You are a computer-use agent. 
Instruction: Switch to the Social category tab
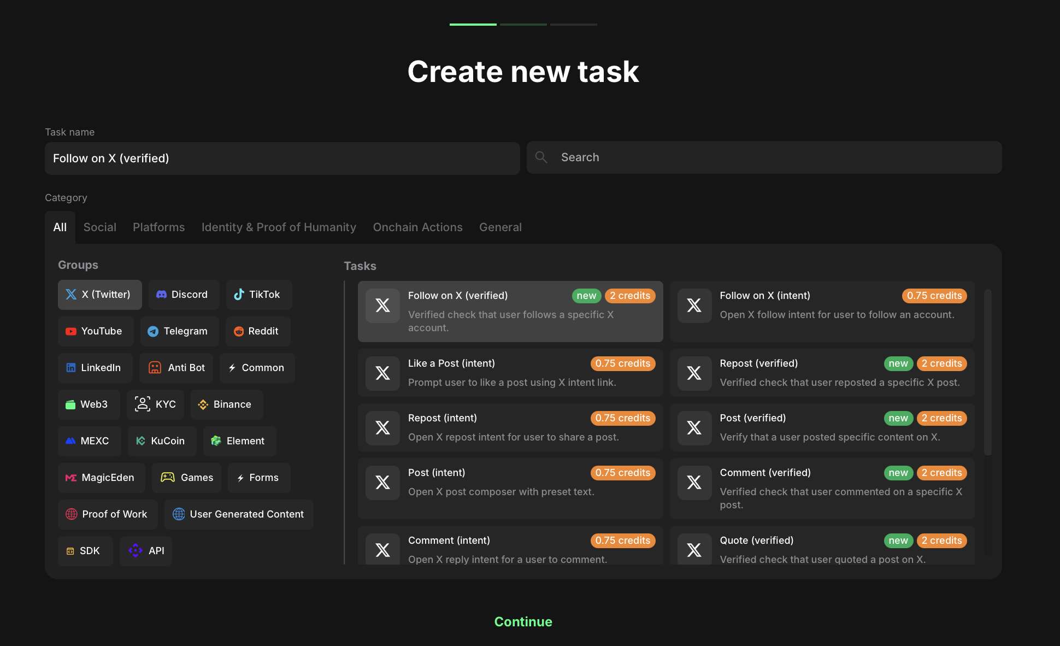pyautogui.click(x=100, y=227)
